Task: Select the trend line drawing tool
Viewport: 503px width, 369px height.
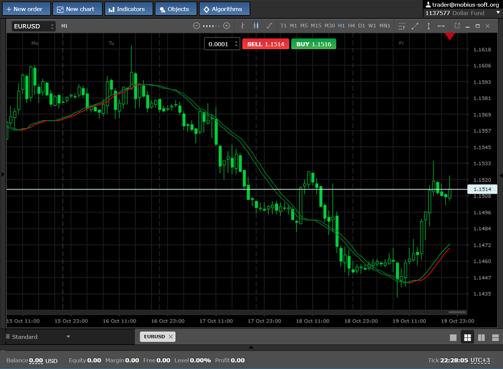Action: pyautogui.click(x=415, y=26)
